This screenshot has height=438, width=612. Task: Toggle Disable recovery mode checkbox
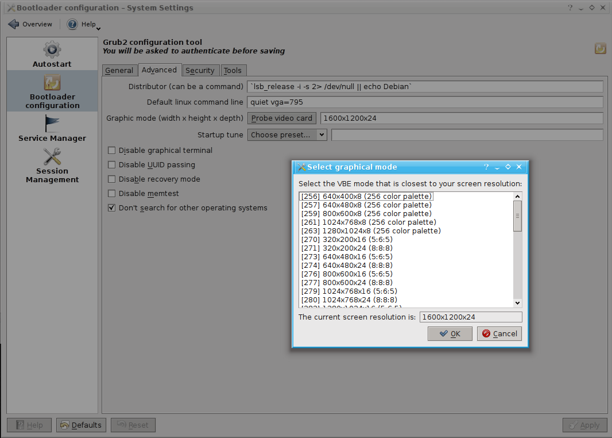tap(111, 179)
